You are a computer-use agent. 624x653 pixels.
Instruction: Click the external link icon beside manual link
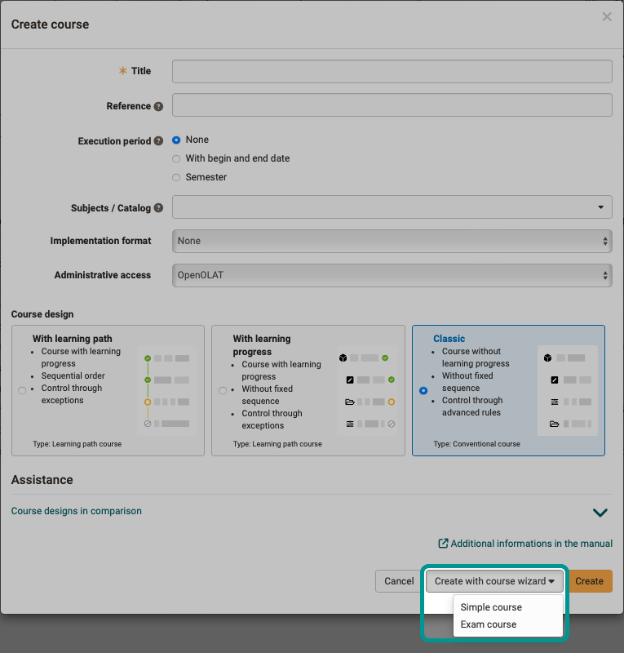click(443, 544)
